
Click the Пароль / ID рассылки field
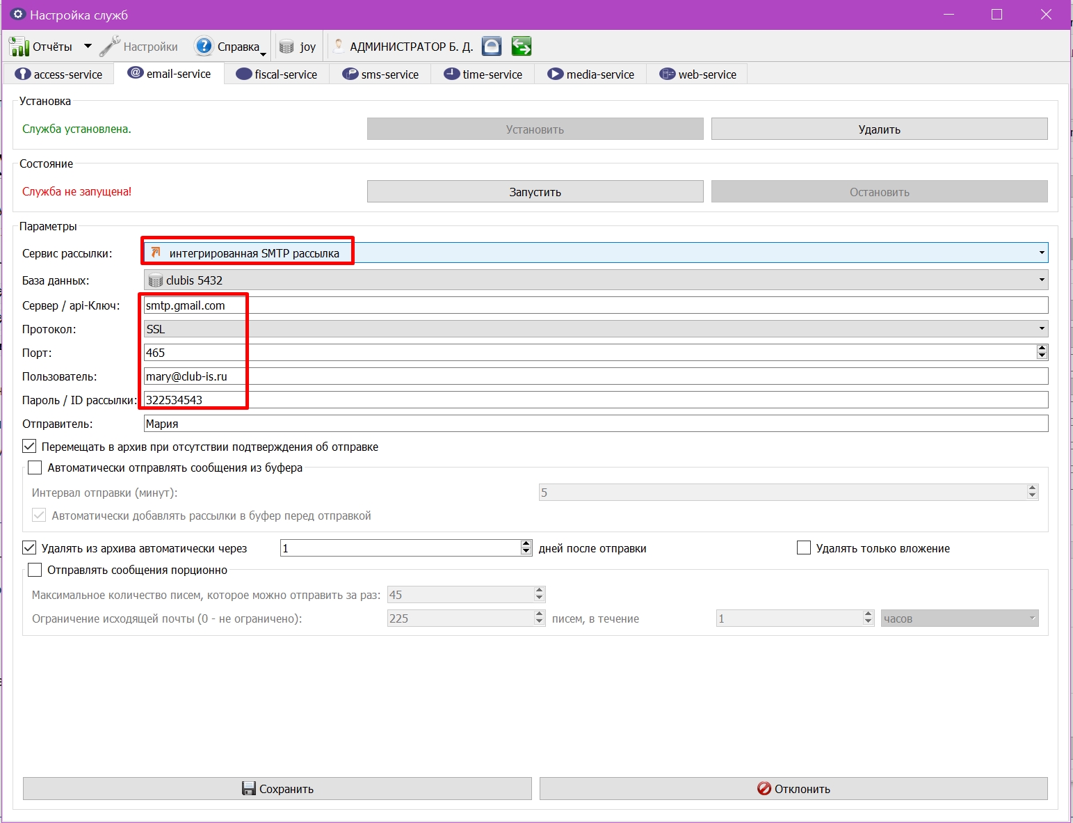pyautogui.click(x=596, y=399)
